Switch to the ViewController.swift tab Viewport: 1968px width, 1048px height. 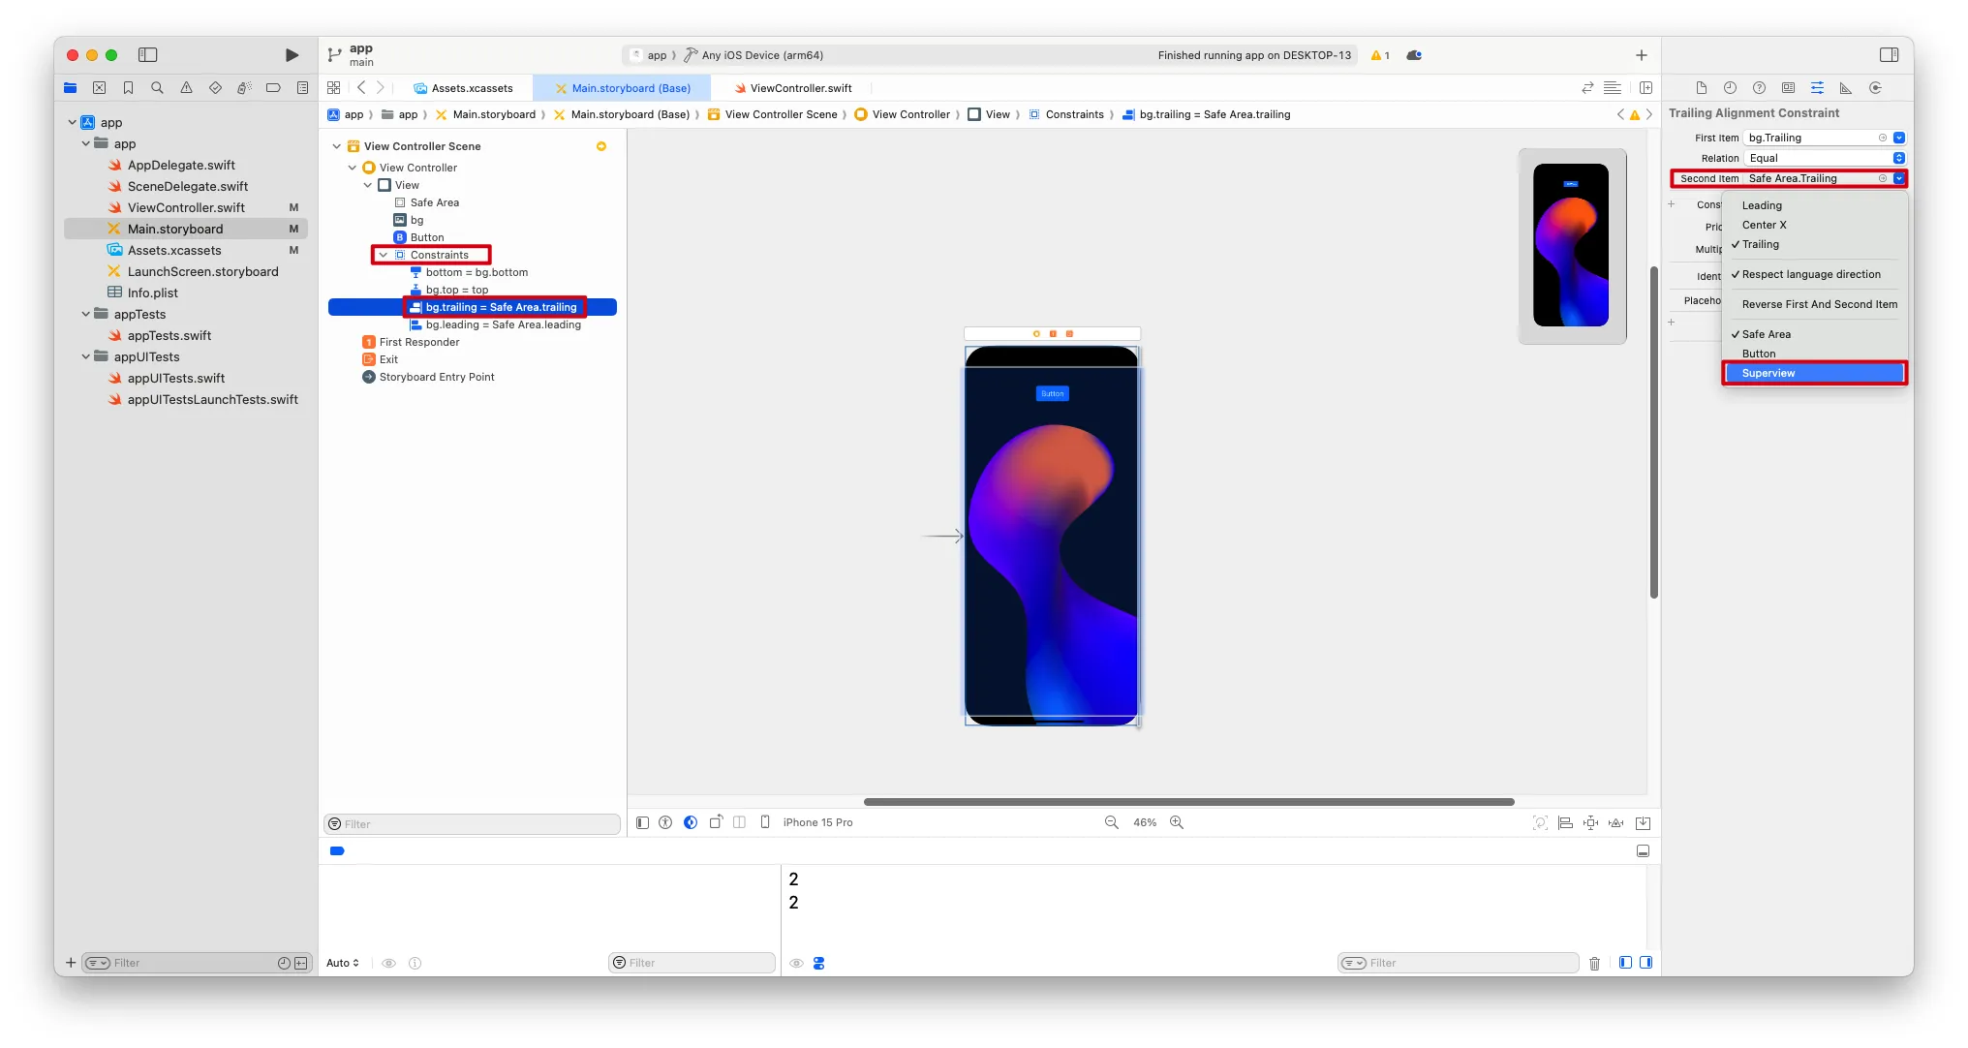[x=800, y=88]
